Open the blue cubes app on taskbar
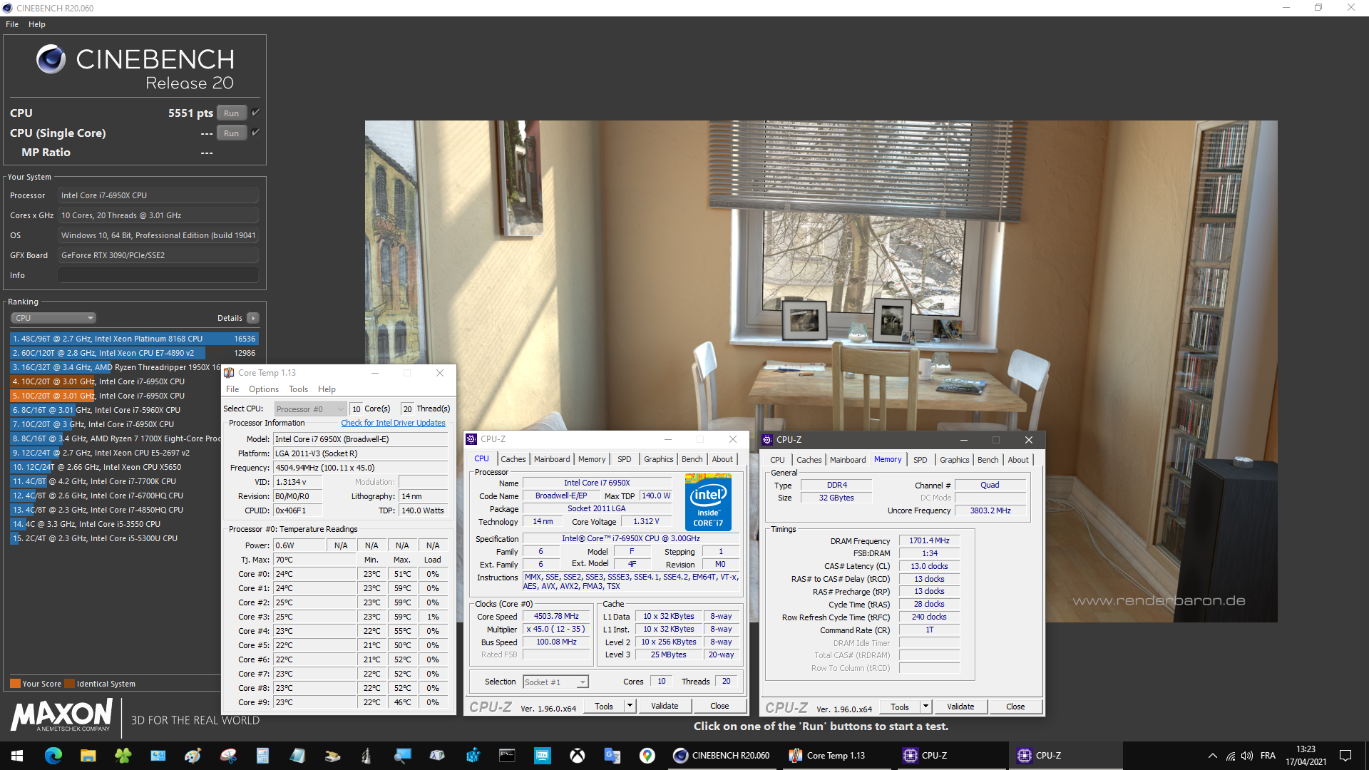The height and width of the screenshot is (770, 1369). click(472, 756)
